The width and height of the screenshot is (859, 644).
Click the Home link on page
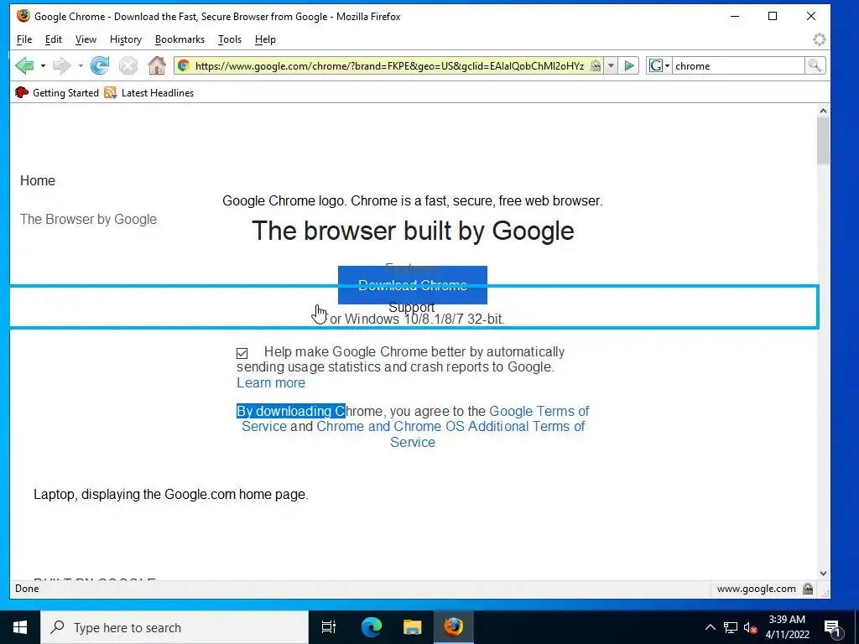coord(38,181)
